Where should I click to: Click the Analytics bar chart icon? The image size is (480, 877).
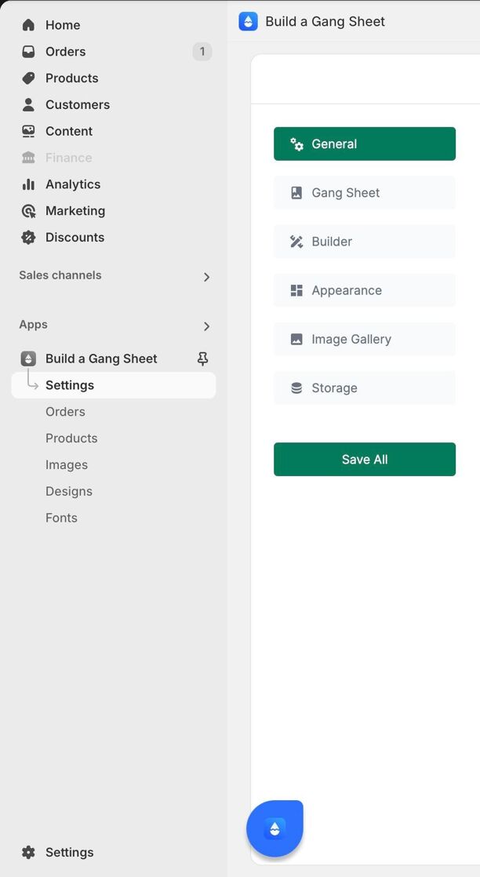[28, 184]
